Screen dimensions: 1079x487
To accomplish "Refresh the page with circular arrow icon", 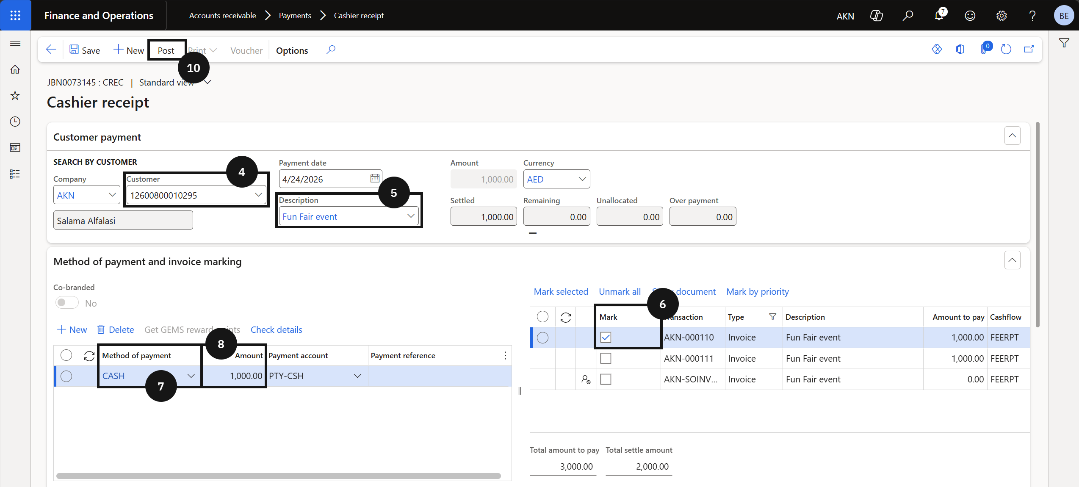I will tap(1006, 50).
